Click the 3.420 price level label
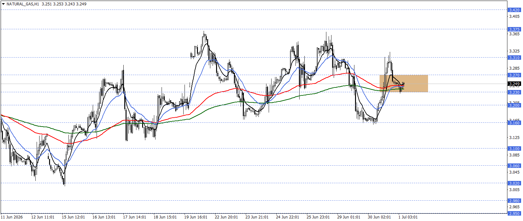The image size is (523, 221). tap(514, 10)
